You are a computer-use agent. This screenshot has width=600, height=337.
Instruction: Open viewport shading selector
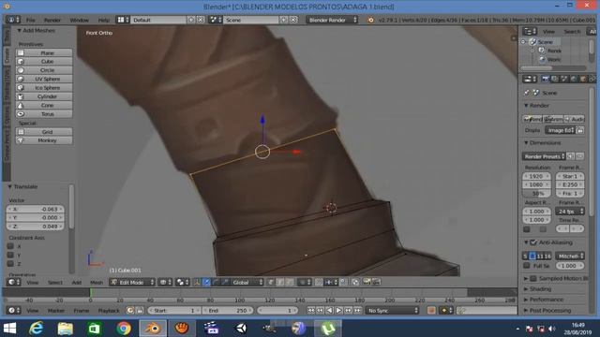165,282
